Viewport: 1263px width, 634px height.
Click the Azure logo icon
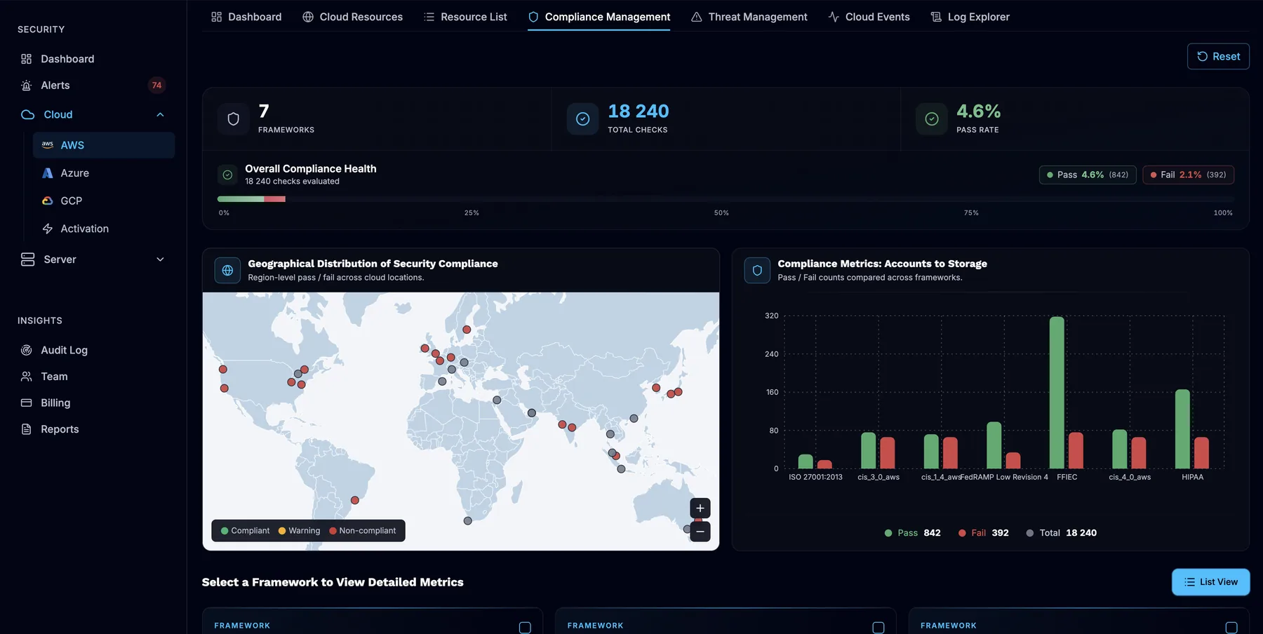click(x=48, y=173)
